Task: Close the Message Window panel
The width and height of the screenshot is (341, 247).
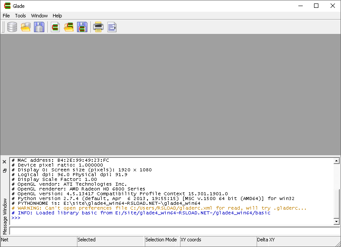Action: tap(4, 162)
